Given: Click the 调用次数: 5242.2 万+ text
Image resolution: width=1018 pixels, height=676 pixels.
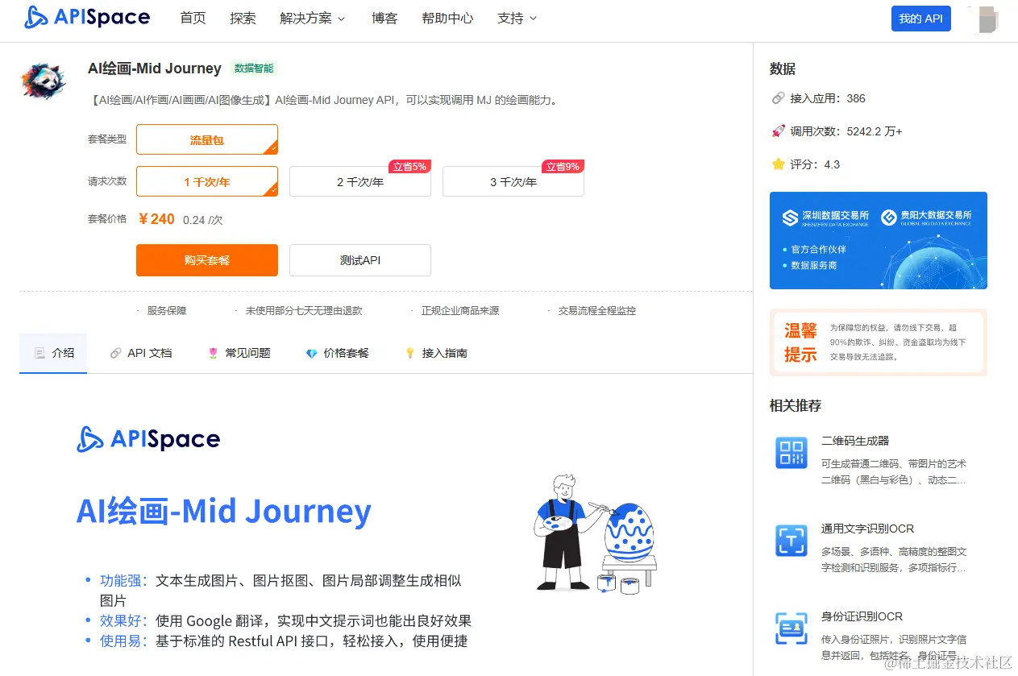Looking at the screenshot, I should pos(846,131).
